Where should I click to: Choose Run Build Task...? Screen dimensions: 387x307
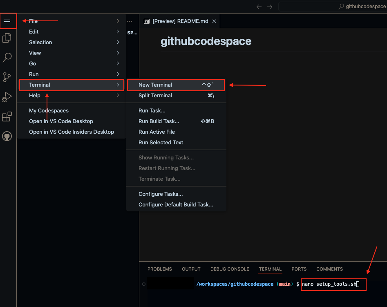point(176,121)
